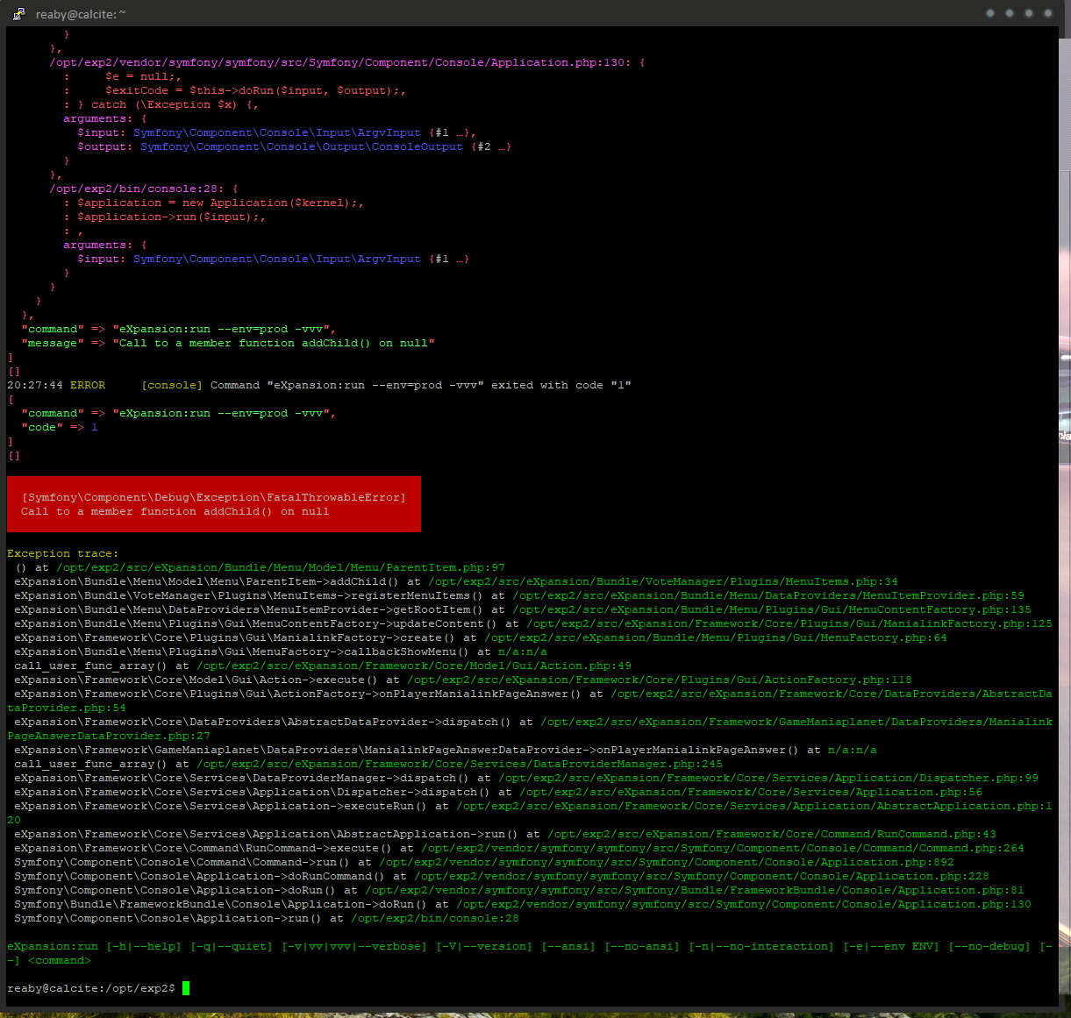Click the rightmost window control dot
Screen dimensions: 1071x1018
tap(1047, 13)
